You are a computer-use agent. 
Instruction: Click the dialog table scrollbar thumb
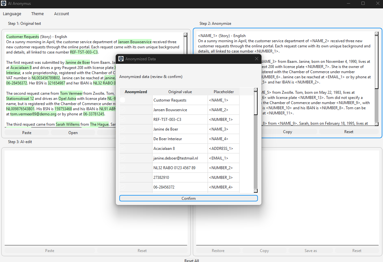tap(256, 103)
